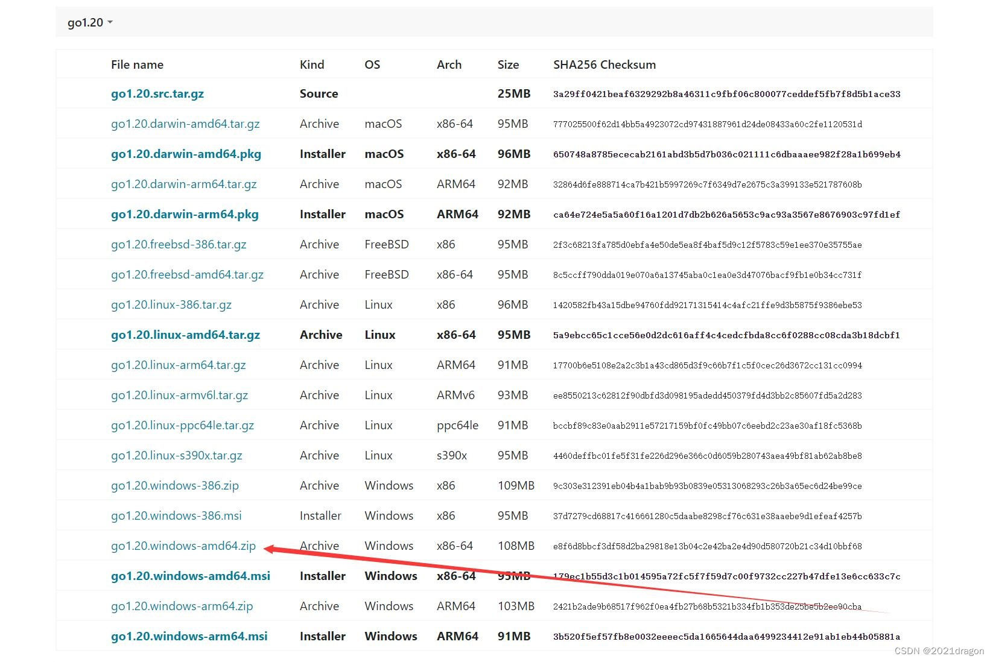The height and width of the screenshot is (662, 993).
Task: Click 96MB size of linux-386 row
Action: 513,304
